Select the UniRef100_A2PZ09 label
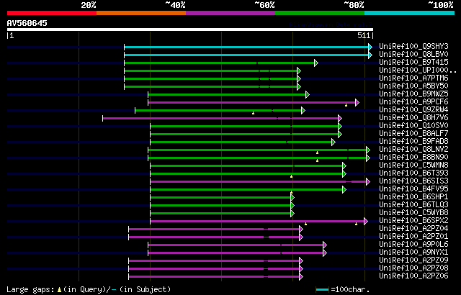This screenshot has height=295, width=461. pos(413,260)
